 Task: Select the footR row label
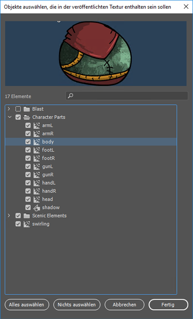point(48,158)
